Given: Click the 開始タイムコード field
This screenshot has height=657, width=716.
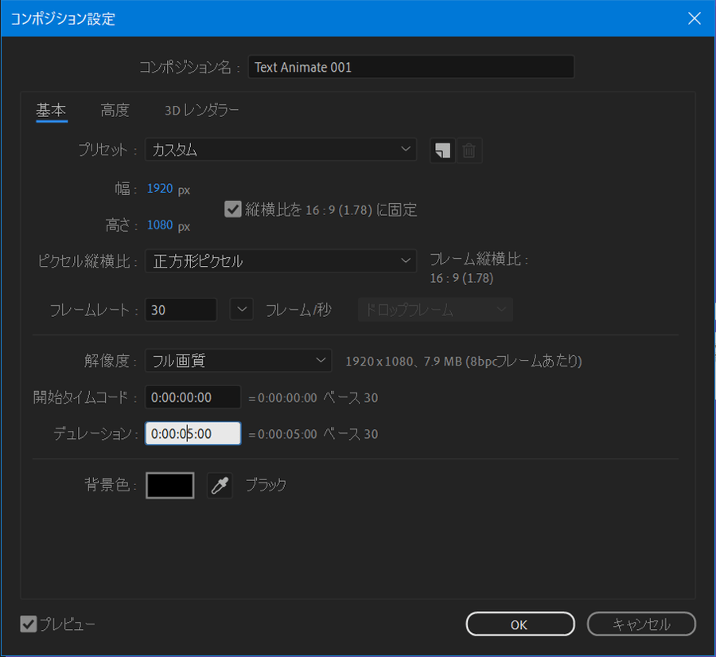Looking at the screenshot, I should point(193,397).
